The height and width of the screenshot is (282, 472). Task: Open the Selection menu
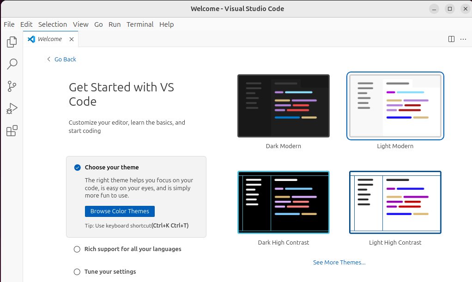(x=52, y=24)
